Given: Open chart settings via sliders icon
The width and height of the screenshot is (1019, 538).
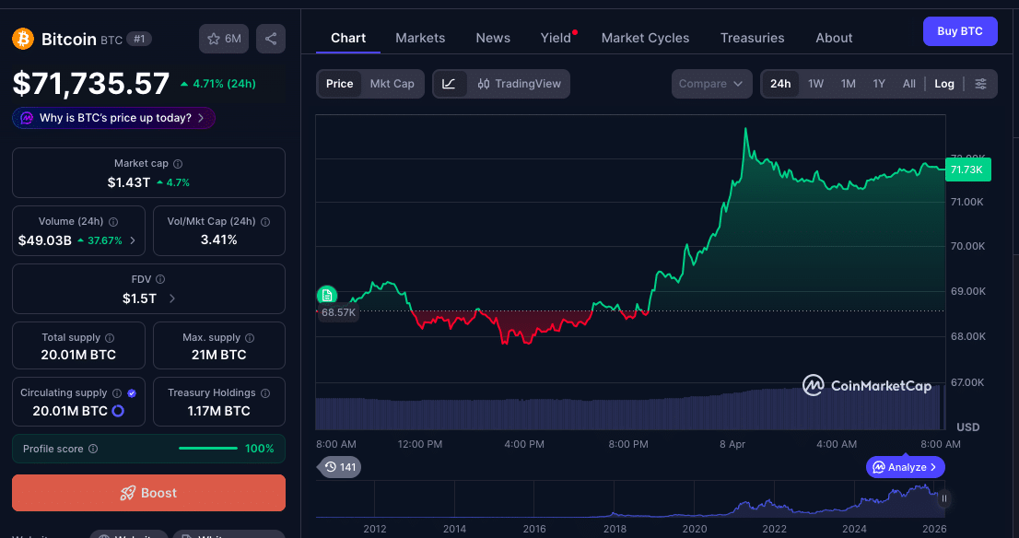Looking at the screenshot, I should point(981,83).
